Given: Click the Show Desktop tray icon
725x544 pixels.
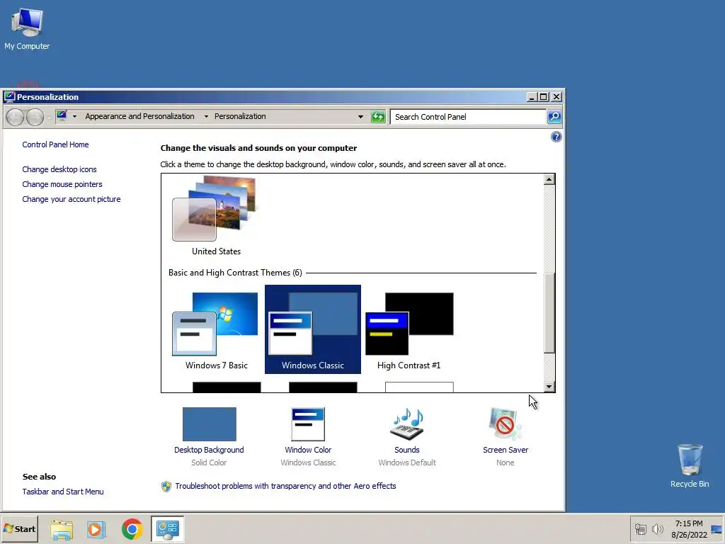Looking at the screenshot, I should point(717,529).
